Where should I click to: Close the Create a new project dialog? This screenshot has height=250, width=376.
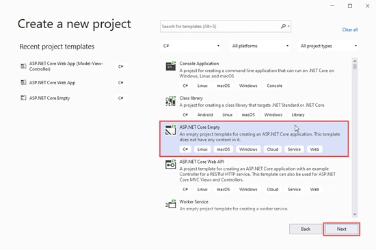tap(367, 6)
